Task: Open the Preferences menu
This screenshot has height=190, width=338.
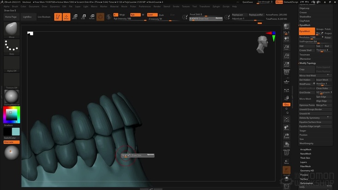Action: click(x=145, y=6)
